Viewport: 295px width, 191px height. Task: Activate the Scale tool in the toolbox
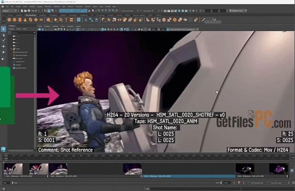point(3,58)
